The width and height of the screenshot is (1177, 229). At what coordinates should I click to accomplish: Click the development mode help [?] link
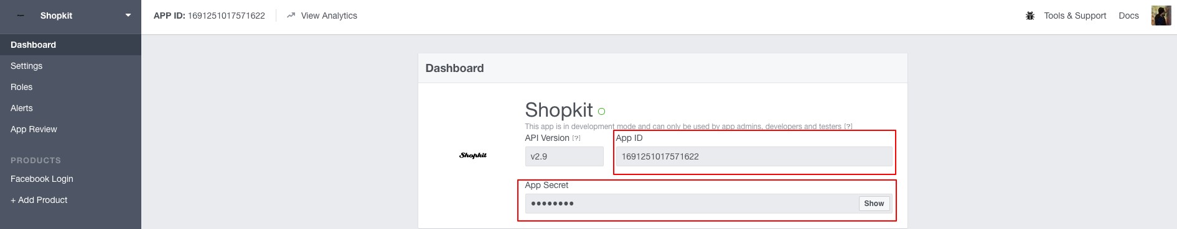[848, 127]
